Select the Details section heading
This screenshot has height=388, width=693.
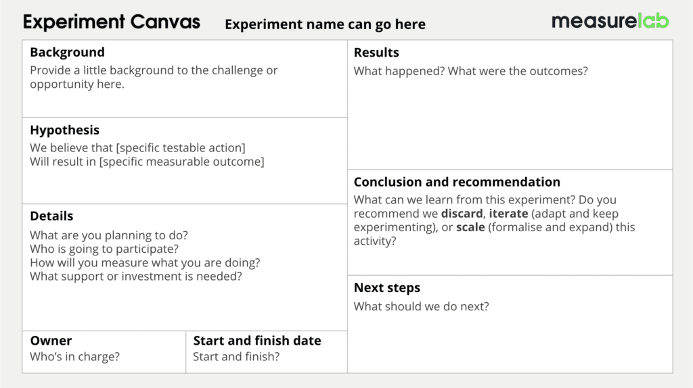pos(51,216)
